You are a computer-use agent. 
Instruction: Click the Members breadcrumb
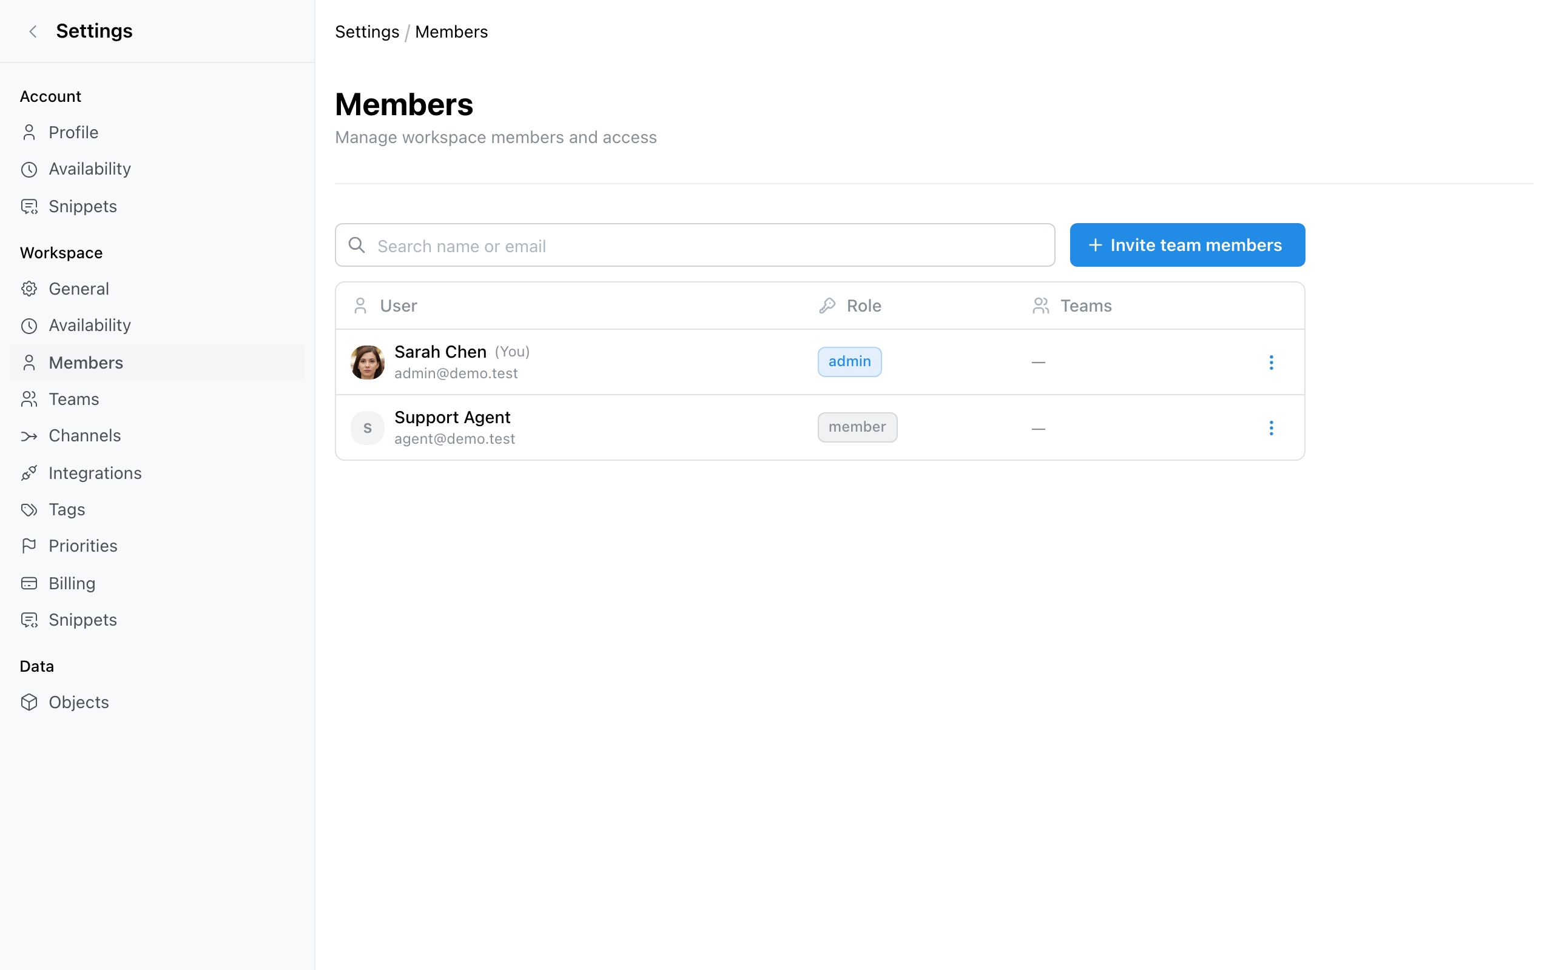pyautogui.click(x=451, y=32)
